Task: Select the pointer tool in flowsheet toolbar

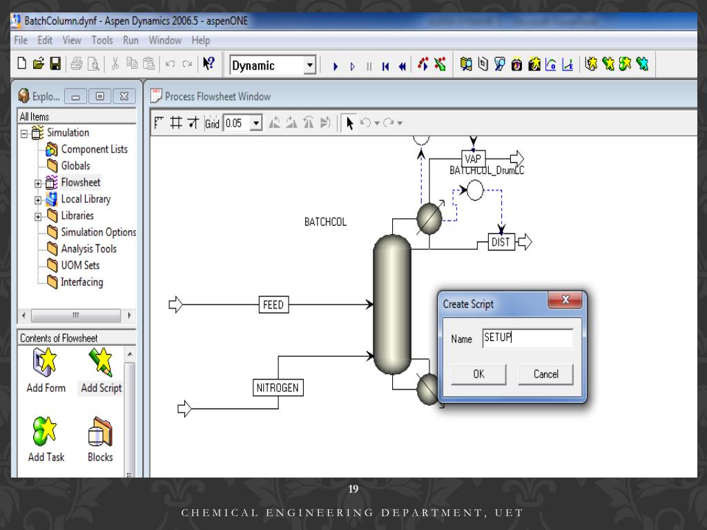Action: click(349, 123)
